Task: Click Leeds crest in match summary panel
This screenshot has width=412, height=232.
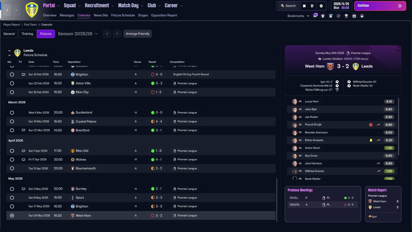Action: 356,66
